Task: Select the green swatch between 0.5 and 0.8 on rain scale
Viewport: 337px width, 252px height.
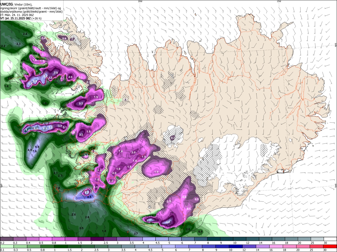Action: click(x=33, y=246)
